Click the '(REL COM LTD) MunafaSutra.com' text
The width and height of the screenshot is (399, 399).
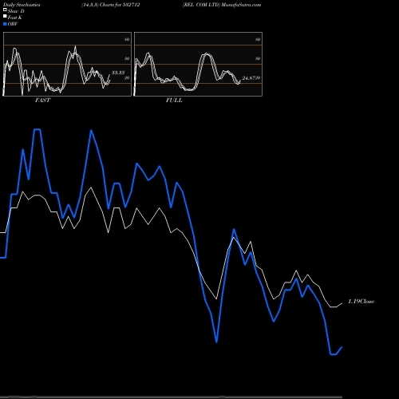tap(222, 5)
